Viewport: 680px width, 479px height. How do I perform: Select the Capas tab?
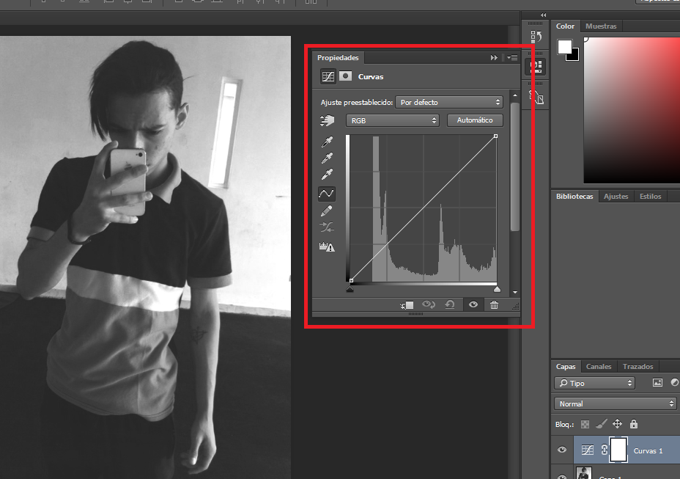click(x=566, y=367)
